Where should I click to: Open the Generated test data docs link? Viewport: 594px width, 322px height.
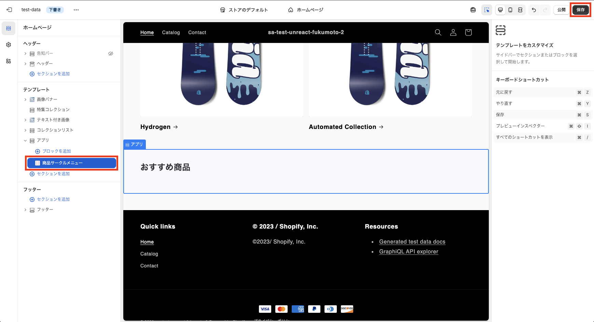(x=412, y=241)
